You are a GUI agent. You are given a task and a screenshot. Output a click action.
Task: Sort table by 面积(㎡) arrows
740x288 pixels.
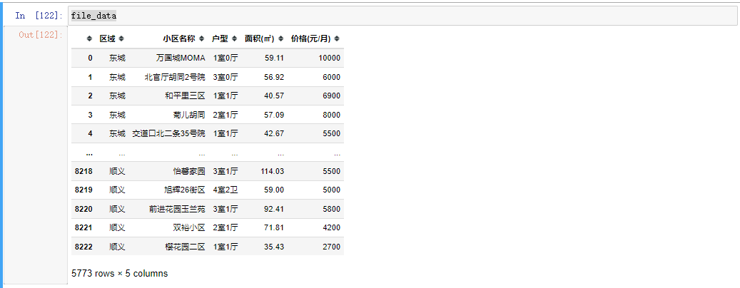[281, 38]
